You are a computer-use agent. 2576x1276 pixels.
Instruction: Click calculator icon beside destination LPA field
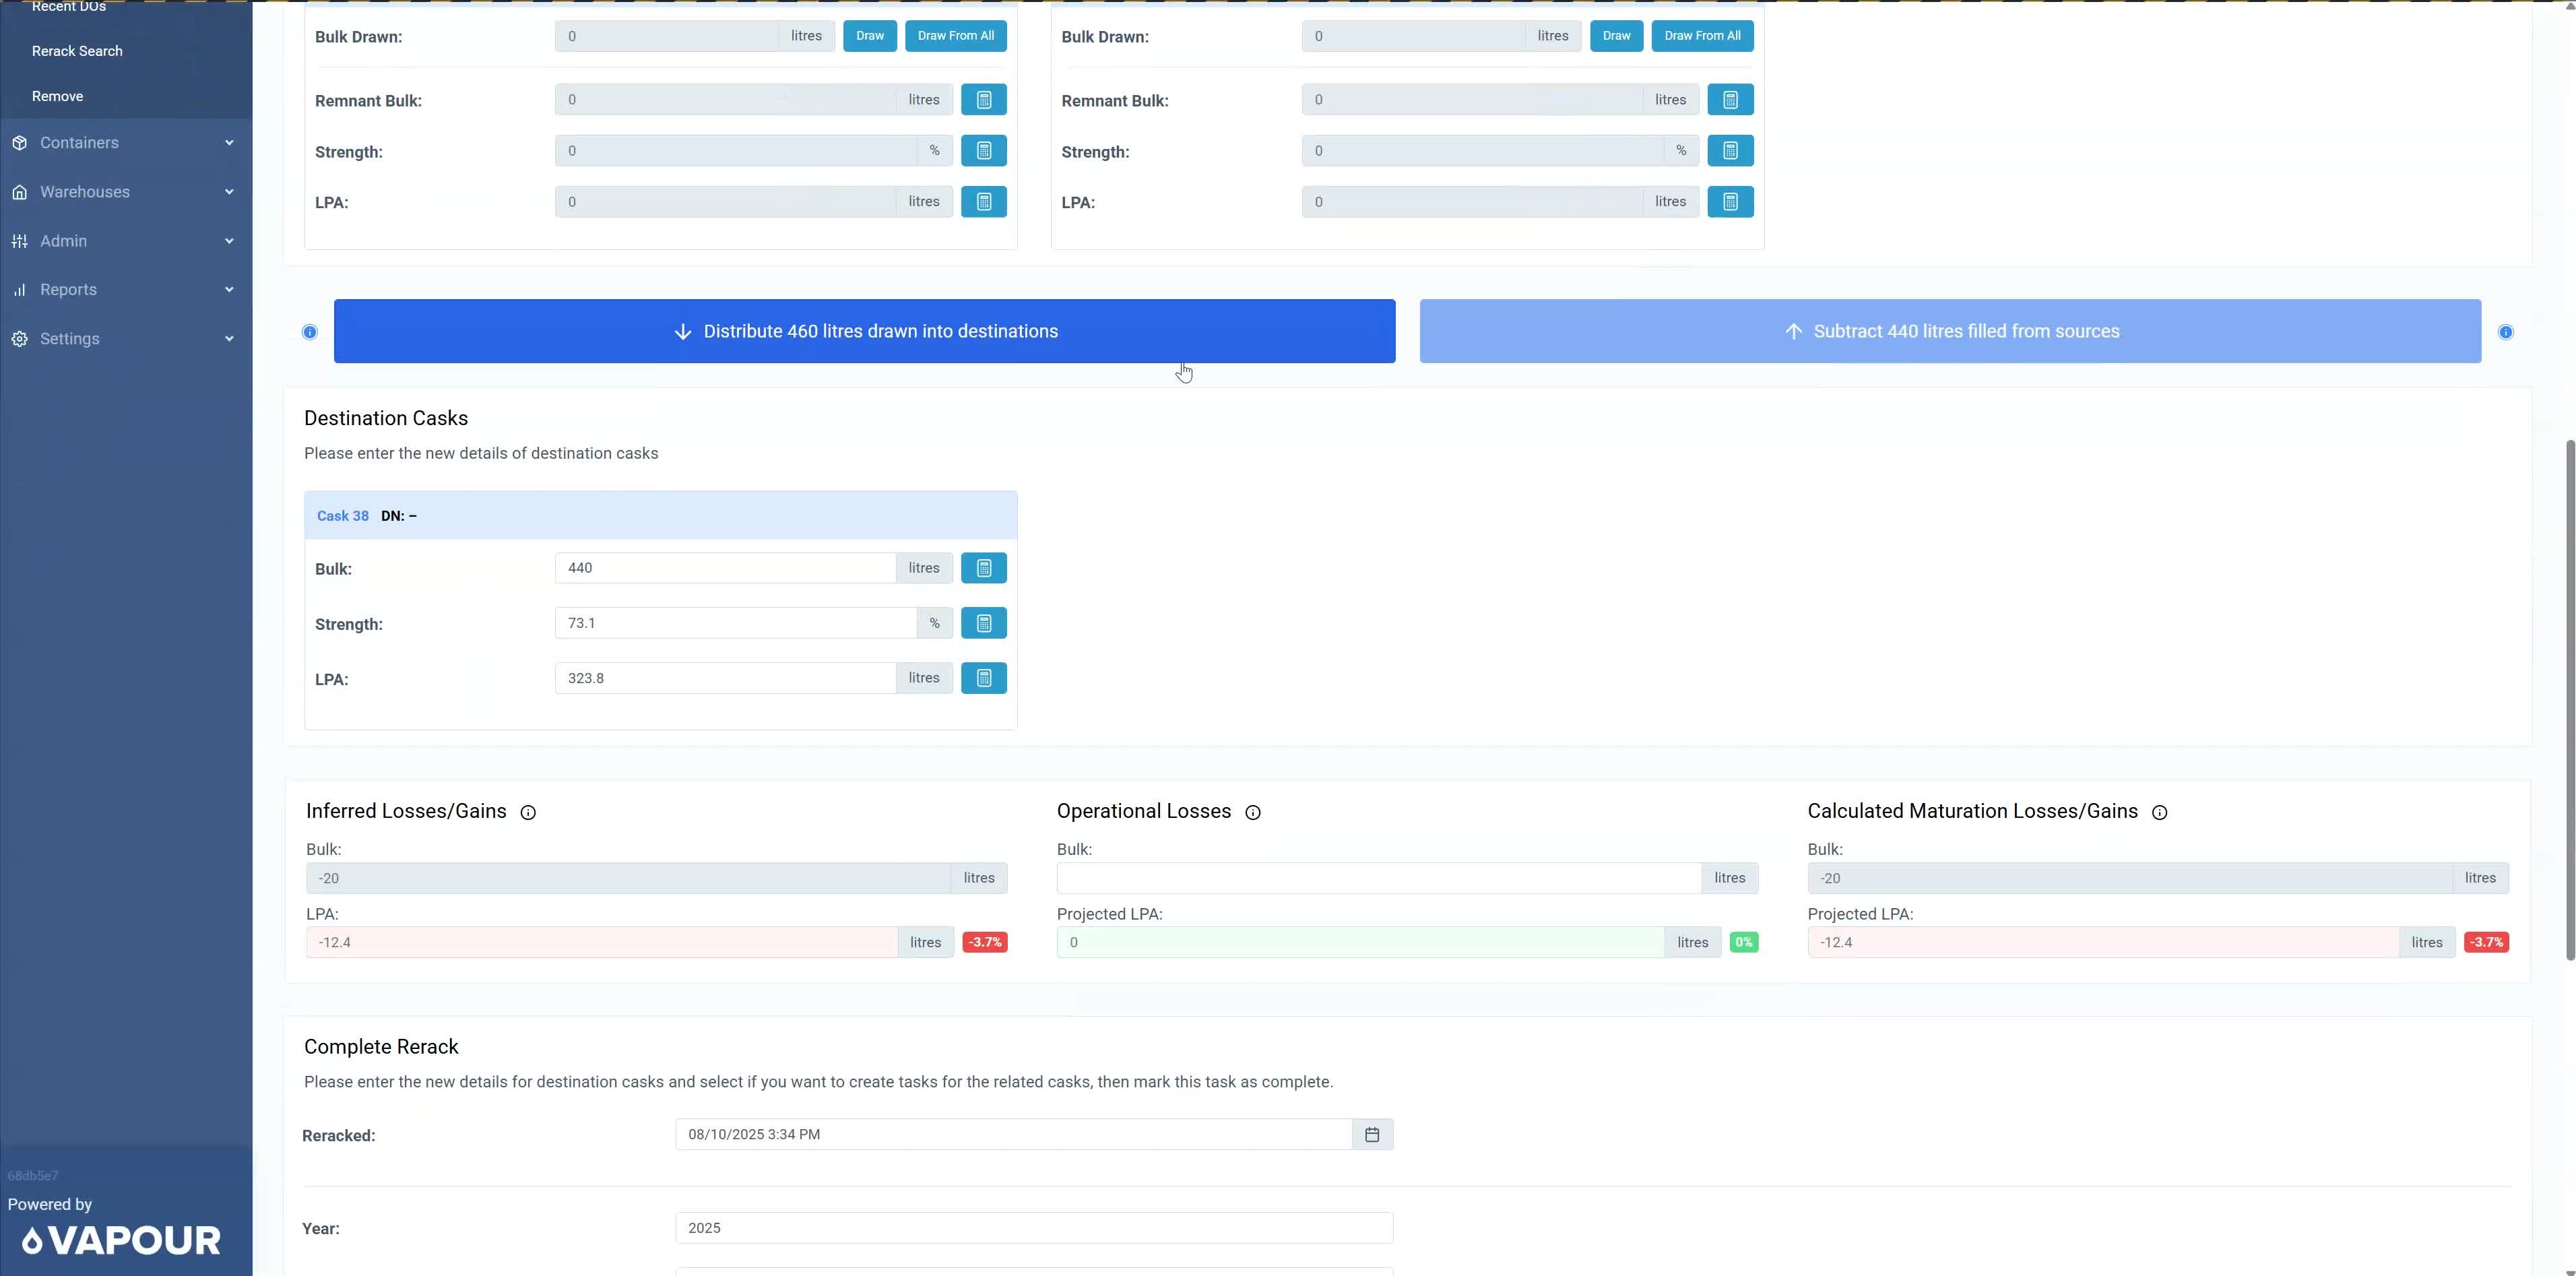click(x=983, y=678)
